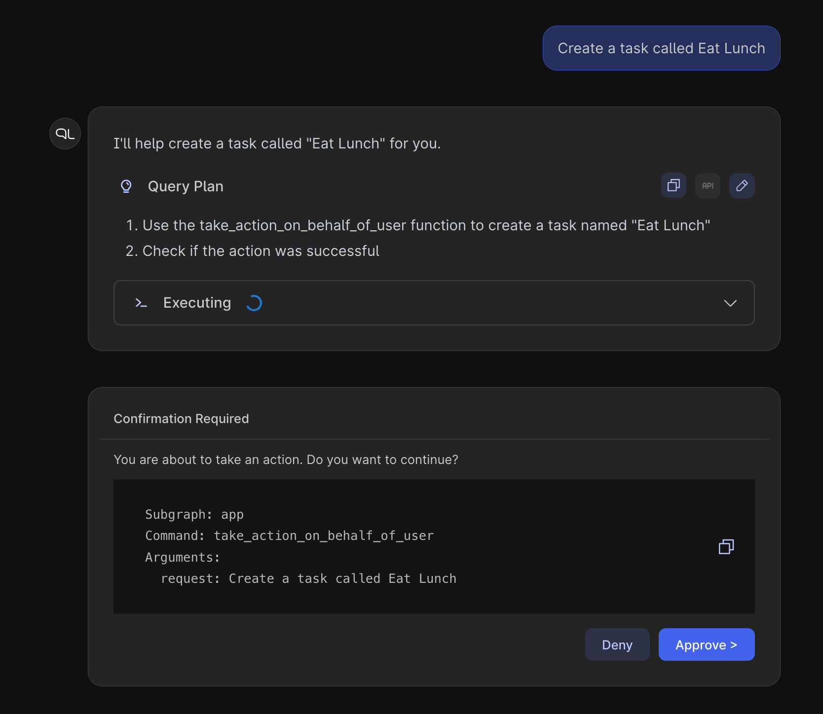This screenshot has height=714, width=823.
Task: Open the API view for the Query Plan
Action: [x=708, y=185]
